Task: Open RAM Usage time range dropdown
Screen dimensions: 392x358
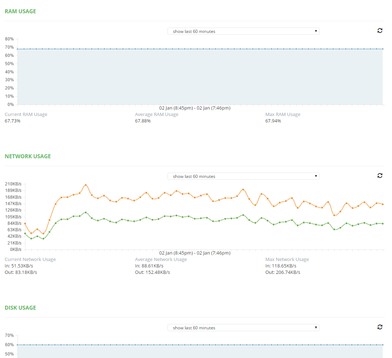Action: coord(243,31)
